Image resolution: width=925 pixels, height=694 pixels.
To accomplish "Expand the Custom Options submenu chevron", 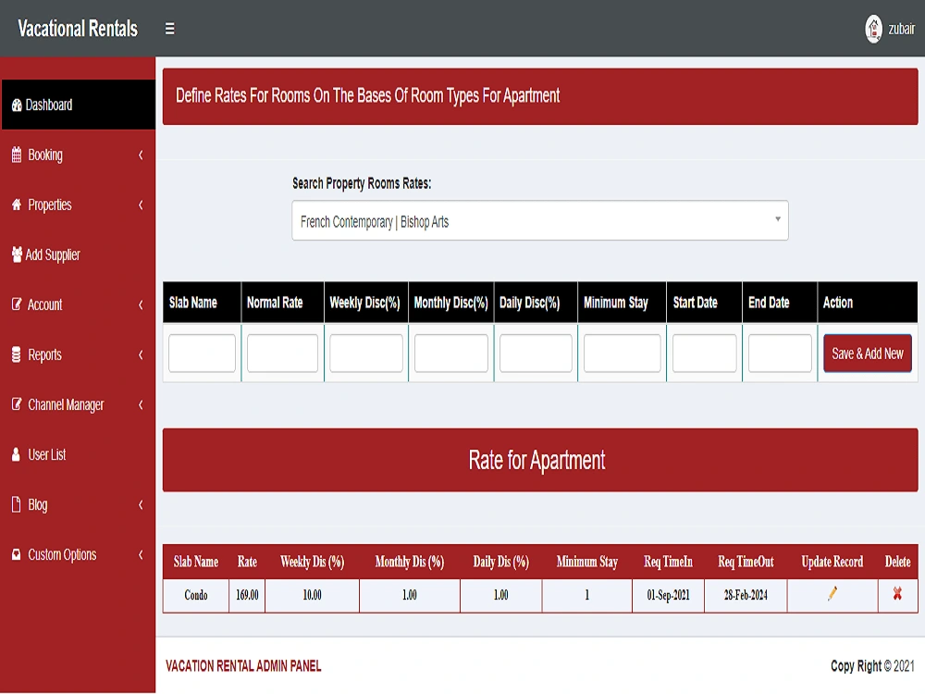I will click(x=141, y=554).
